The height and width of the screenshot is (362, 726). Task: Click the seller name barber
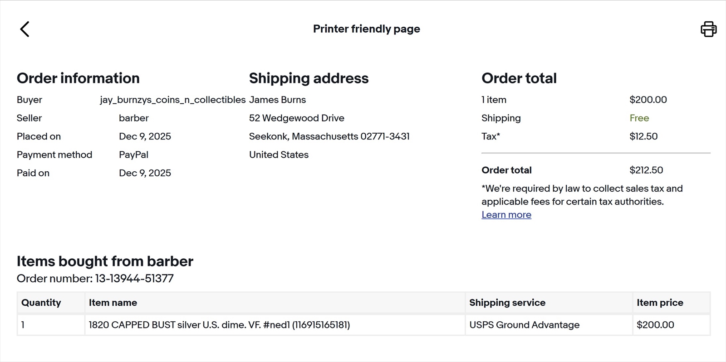(x=134, y=118)
